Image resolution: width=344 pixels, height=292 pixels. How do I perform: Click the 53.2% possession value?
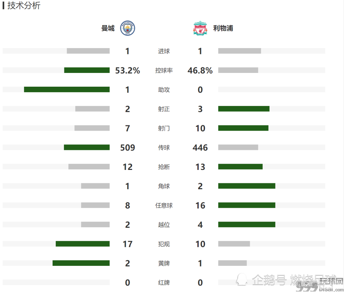click(x=128, y=71)
